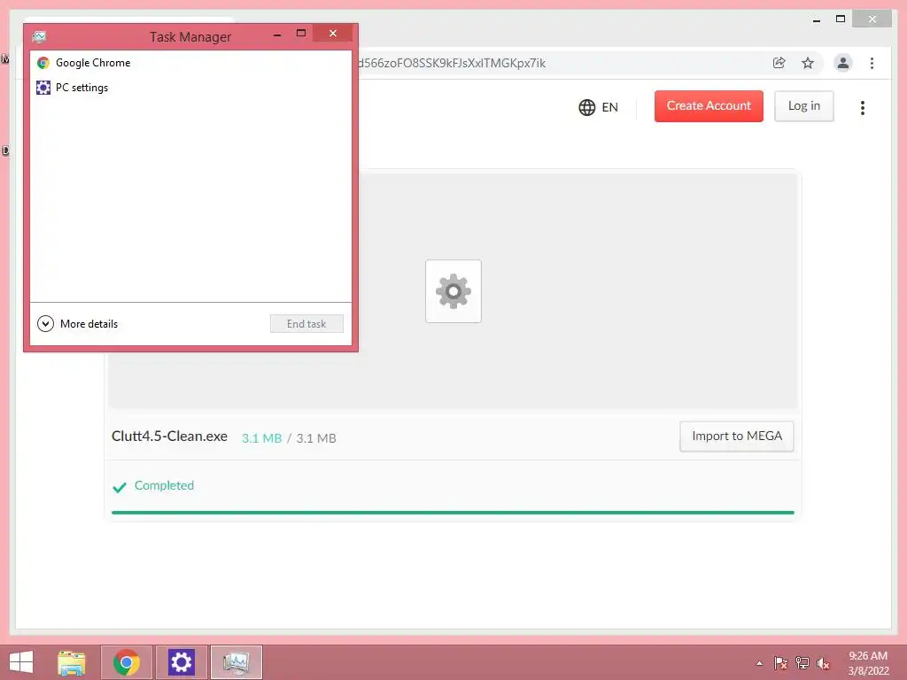Close the Task Manager window
Image resolution: width=907 pixels, height=680 pixels.
(333, 34)
